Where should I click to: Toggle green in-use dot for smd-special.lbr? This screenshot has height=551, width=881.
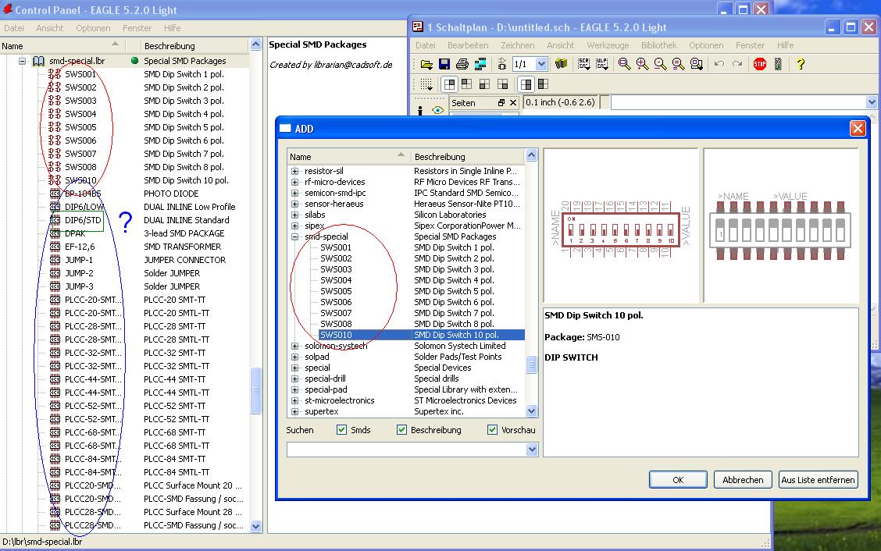[134, 61]
